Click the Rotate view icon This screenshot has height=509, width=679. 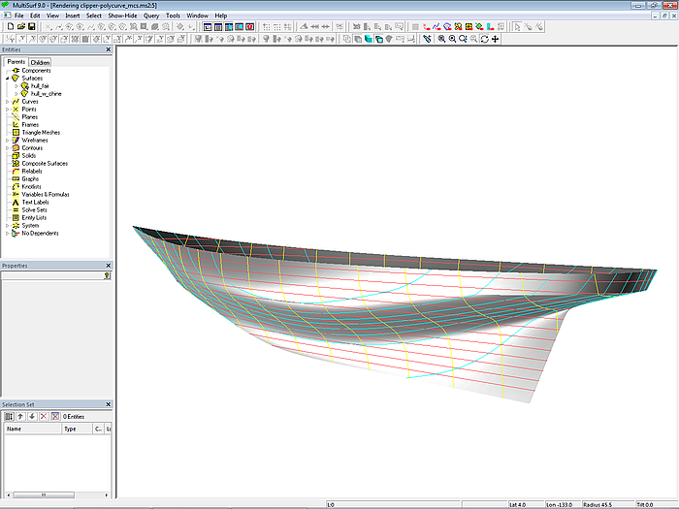point(484,39)
